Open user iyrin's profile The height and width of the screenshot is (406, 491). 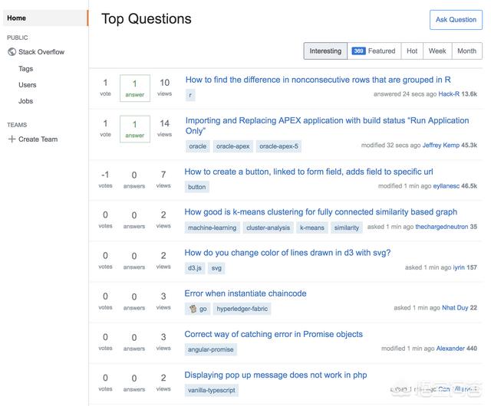(459, 267)
